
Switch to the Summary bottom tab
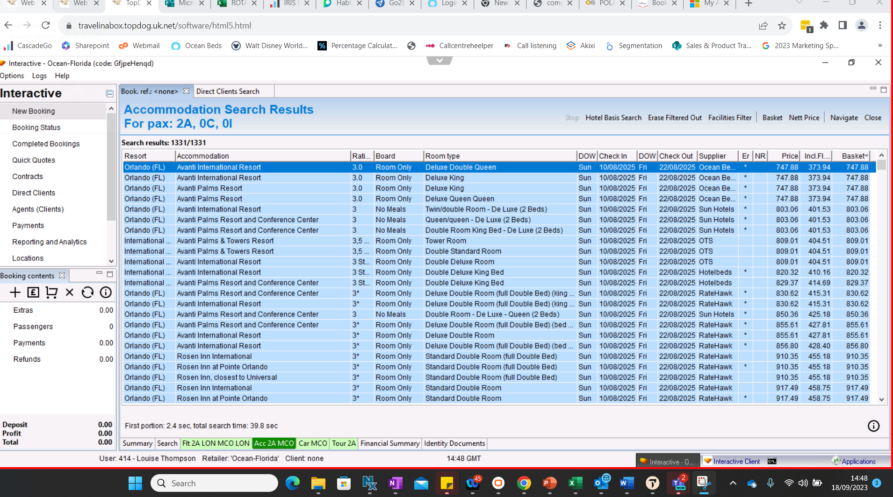click(x=137, y=443)
